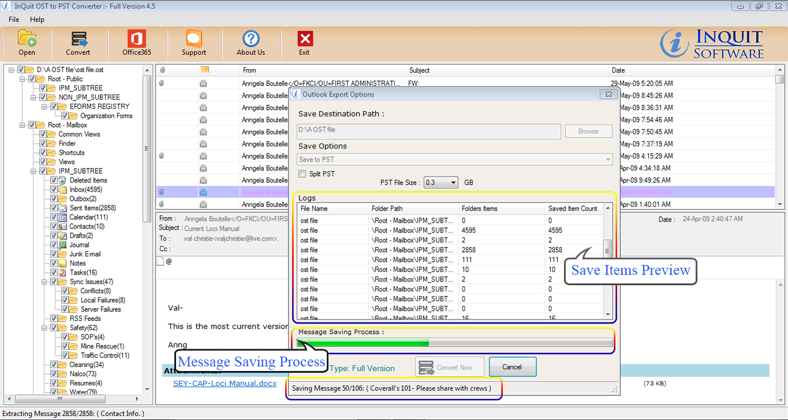Collapse the Root - Mailbox tree node
This screenshot has height=420, width=788.
23,125
